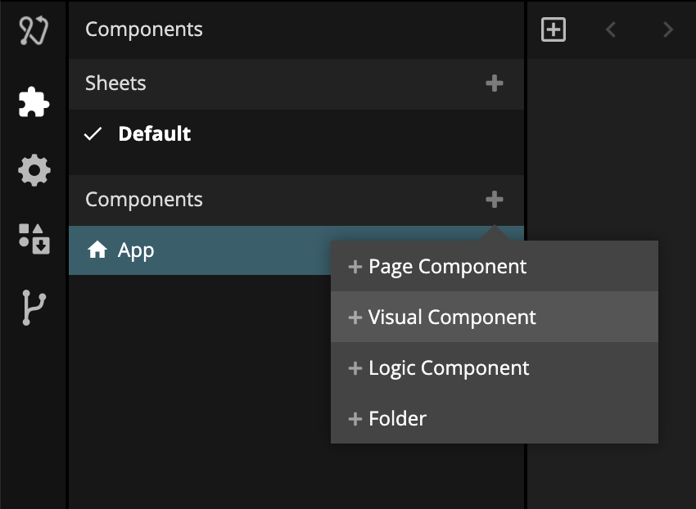The image size is (696, 509).
Task: Click the Components section plus button
Action: [494, 200]
